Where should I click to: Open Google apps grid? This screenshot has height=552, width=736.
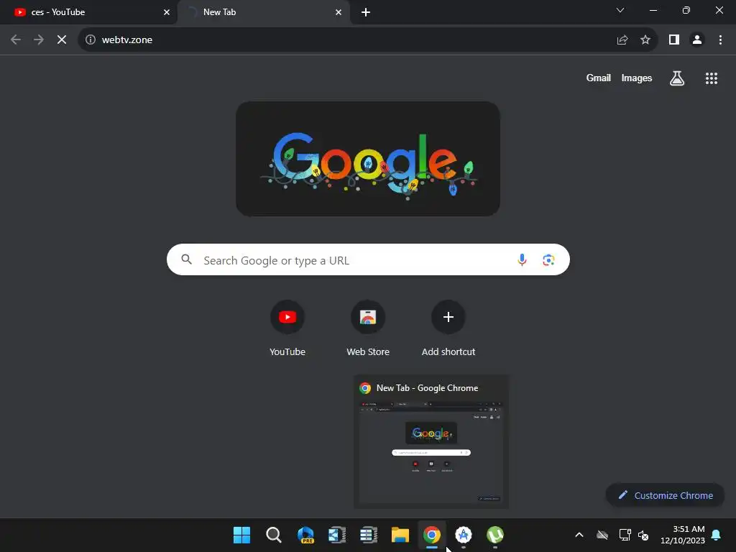pyautogui.click(x=712, y=78)
